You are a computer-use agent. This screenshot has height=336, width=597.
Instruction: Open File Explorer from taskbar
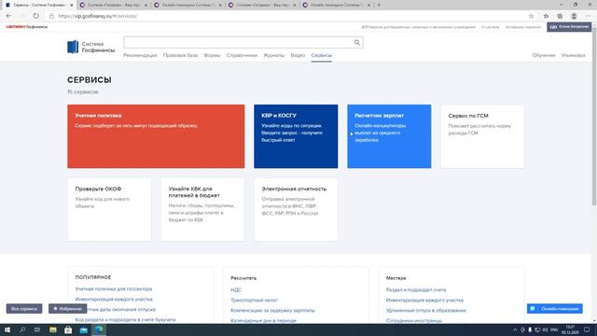[x=53, y=329]
